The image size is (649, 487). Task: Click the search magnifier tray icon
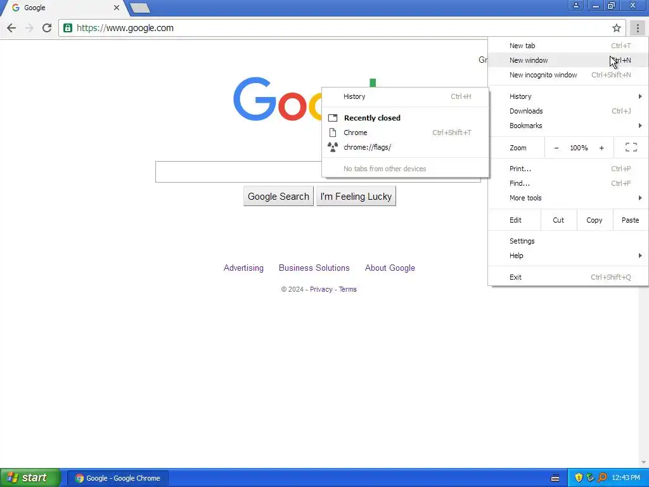click(x=602, y=478)
